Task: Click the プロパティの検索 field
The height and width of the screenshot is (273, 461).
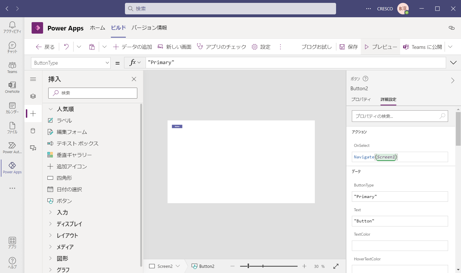Action: (x=400, y=116)
